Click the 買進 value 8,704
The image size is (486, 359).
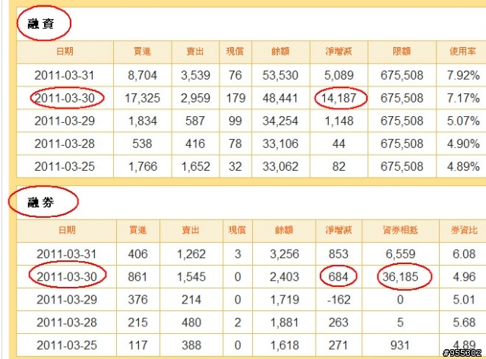[142, 75]
